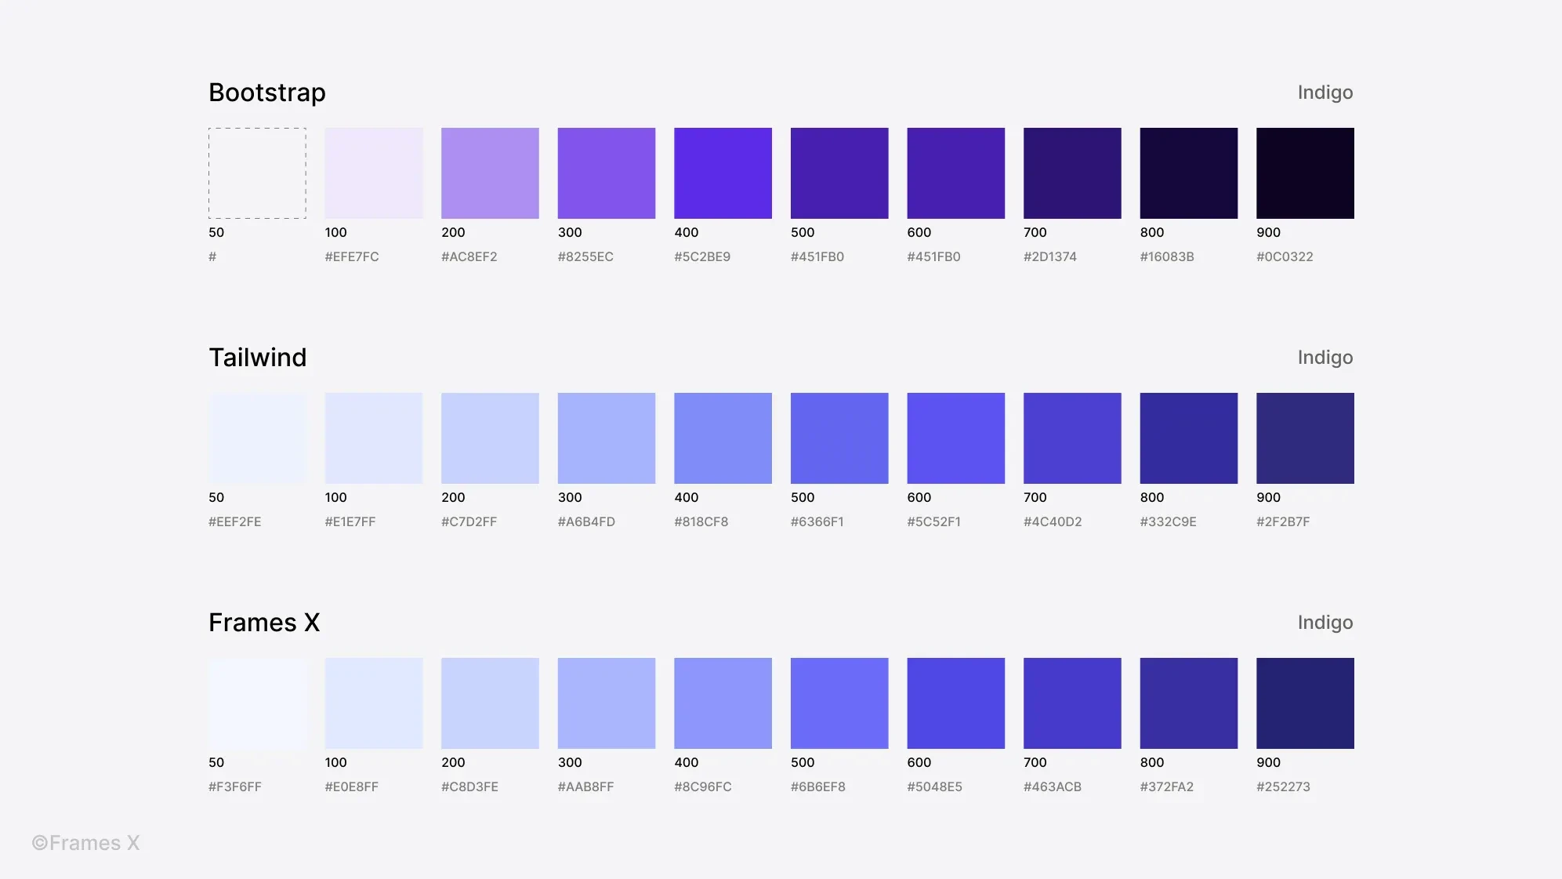The height and width of the screenshot is (879, 1562).
Task: Select the Tailwind 400 swatch #818CF8
Action: pyautogui.click(x=723, y=438)
